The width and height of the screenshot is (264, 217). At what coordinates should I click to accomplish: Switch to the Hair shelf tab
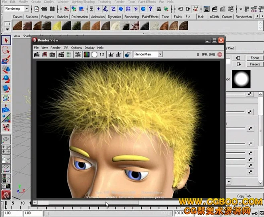point(201,17)
